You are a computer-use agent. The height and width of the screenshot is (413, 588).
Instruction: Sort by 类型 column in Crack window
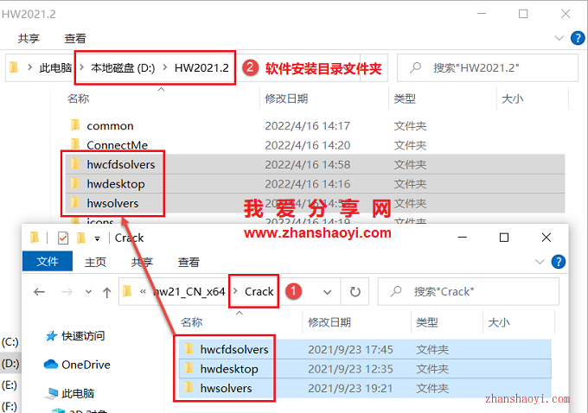pyautogui.click(x=427, y=322)
